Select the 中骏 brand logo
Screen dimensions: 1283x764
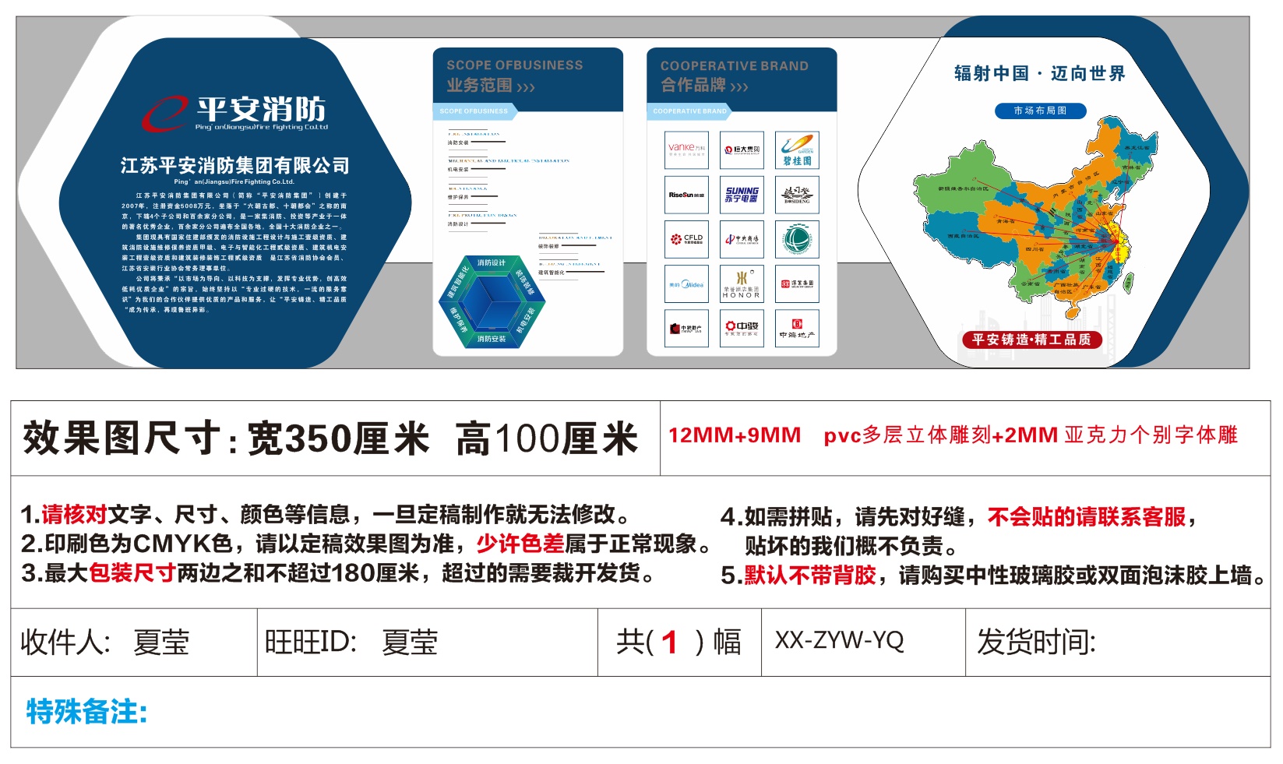pos(742,328)
